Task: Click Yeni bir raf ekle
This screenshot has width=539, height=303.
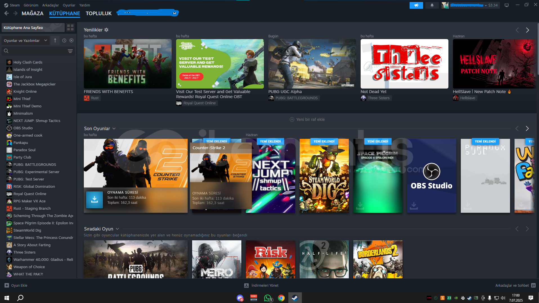Action: tap(307, 119)
